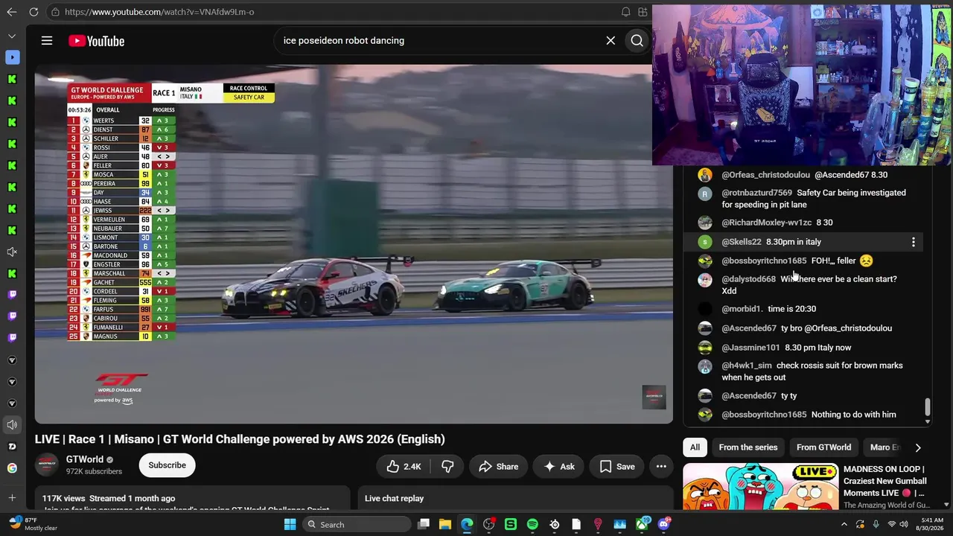This screenshot has height=536, width=953.
Task: Select the All filter chip
Action: point(695,447)
